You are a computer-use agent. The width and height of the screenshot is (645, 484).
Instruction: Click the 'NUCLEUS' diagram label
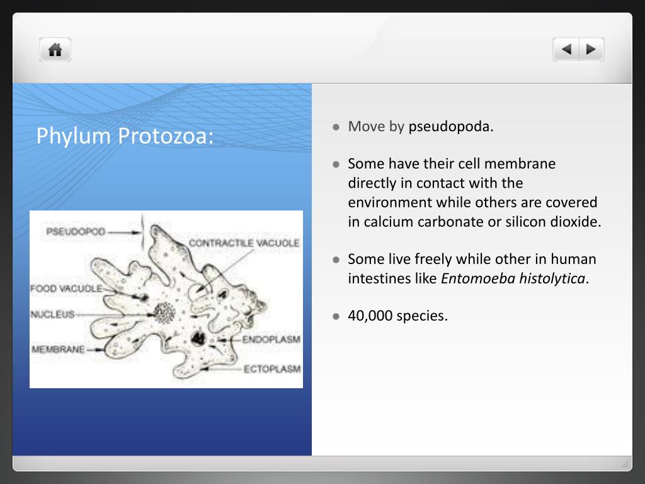pyautogui.click(x=52, y=314)
